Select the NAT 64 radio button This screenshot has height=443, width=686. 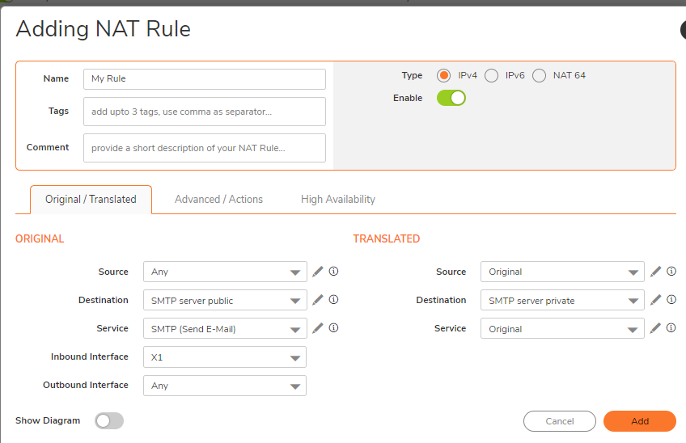click(539, 76)
